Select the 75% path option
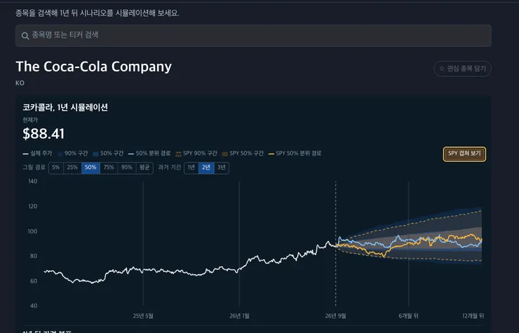The width and height of the screenshot is (519, 333). click(x=109, y=168)
